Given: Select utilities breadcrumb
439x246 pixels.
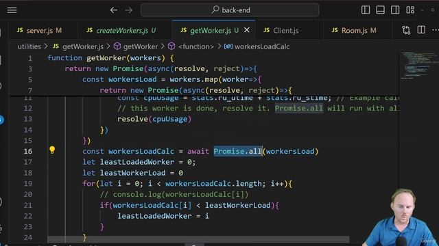Looking at the screenshot, I should tap(29, 46).
